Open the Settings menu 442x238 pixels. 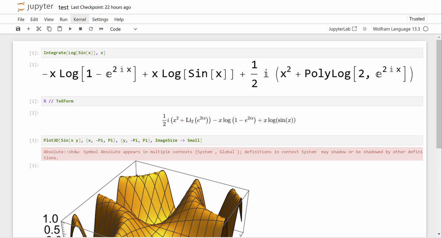click(100, 19)
